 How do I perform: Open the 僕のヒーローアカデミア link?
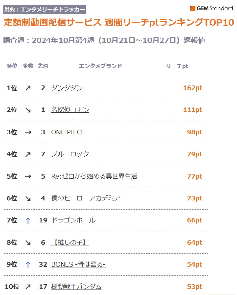click(86, 198)
